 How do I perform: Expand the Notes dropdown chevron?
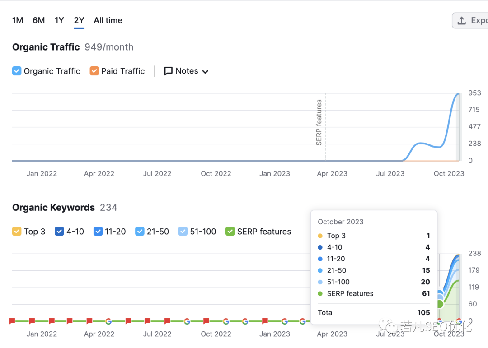click(x=205, y=72)
